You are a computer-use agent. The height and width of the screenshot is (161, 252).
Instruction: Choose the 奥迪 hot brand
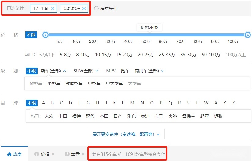pyautogui.click(x=145, y=116)
